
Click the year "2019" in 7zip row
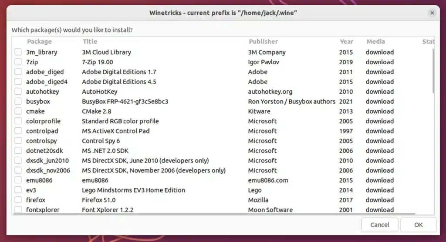(x=346, y=62)
